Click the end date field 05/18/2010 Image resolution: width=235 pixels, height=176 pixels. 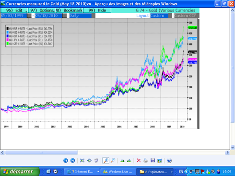coord(48,16)
